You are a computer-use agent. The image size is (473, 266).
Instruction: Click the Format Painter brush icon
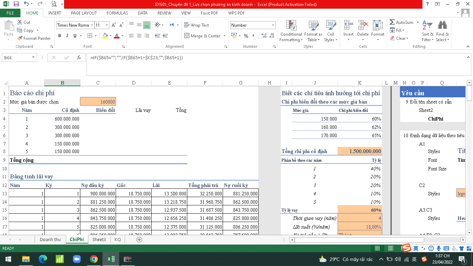point(20,38)
